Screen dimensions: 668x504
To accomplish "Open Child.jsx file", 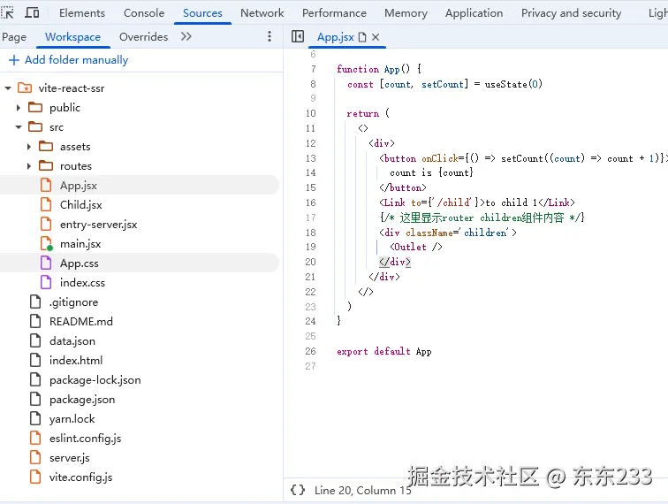I will [81, 205].
